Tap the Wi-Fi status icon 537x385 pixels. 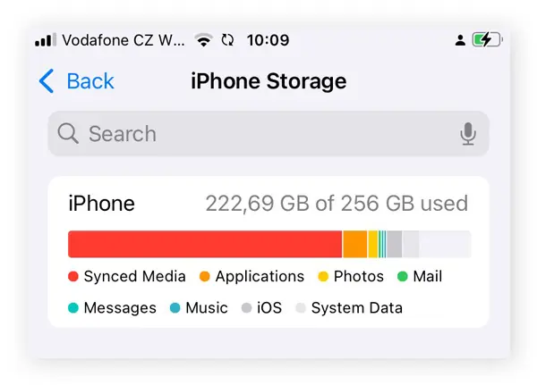203,40
